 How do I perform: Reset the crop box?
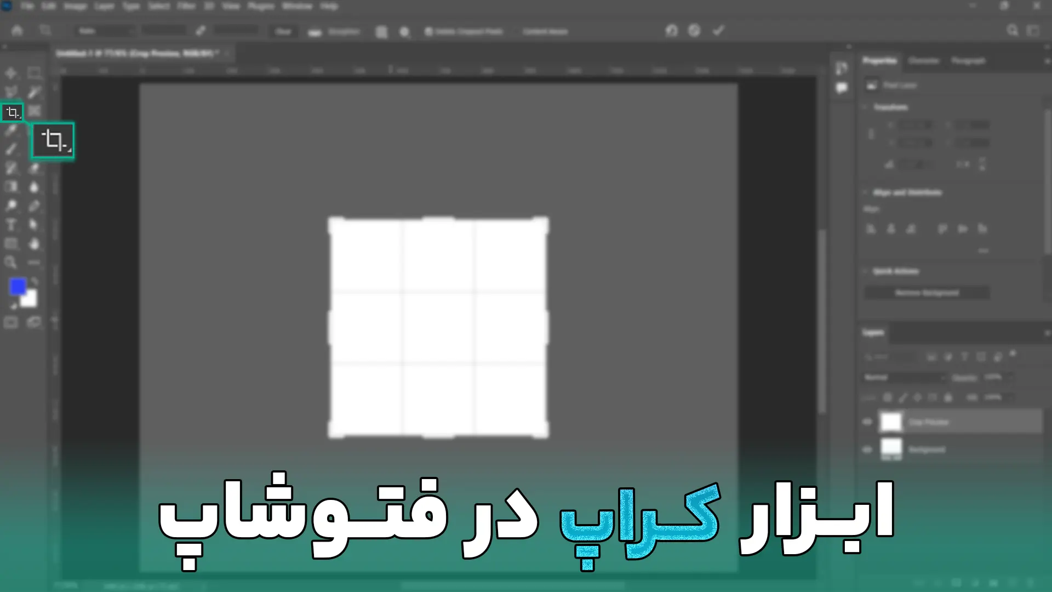click(x=672, y=31)
